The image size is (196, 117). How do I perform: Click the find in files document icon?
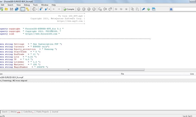click(137, 9)
